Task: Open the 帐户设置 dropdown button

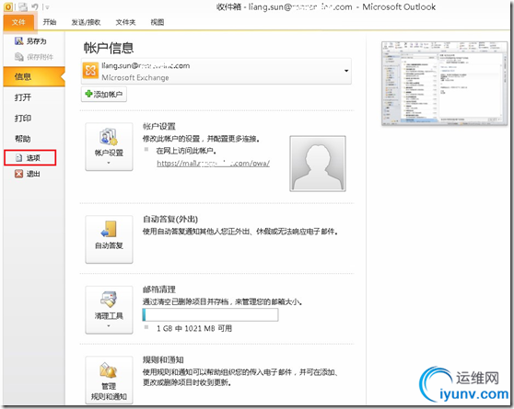Action: pyautogui.click(x=110, y=146)
